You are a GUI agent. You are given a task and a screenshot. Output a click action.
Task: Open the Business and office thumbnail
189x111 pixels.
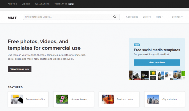tap(17, 99)
